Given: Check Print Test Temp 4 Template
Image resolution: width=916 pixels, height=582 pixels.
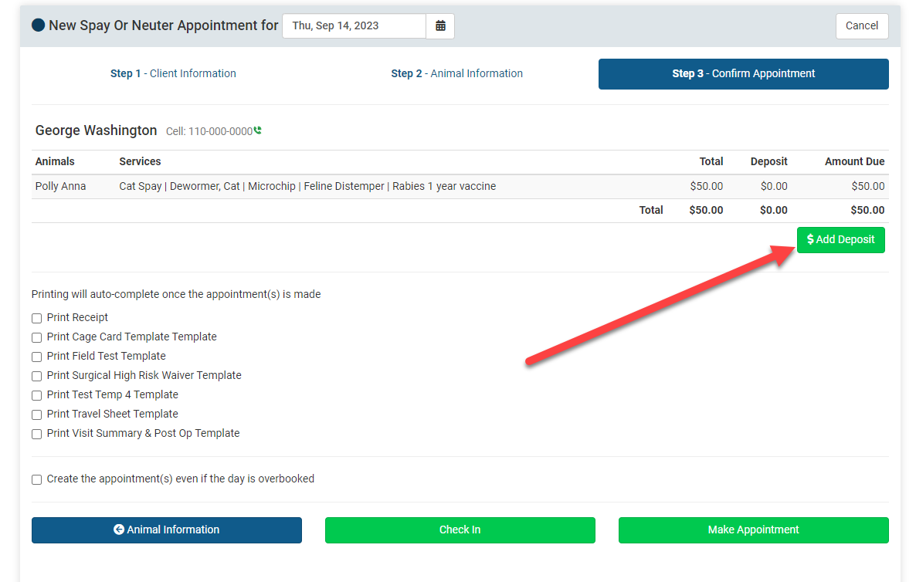Looking at the screenshot, I should coord(36,395).
